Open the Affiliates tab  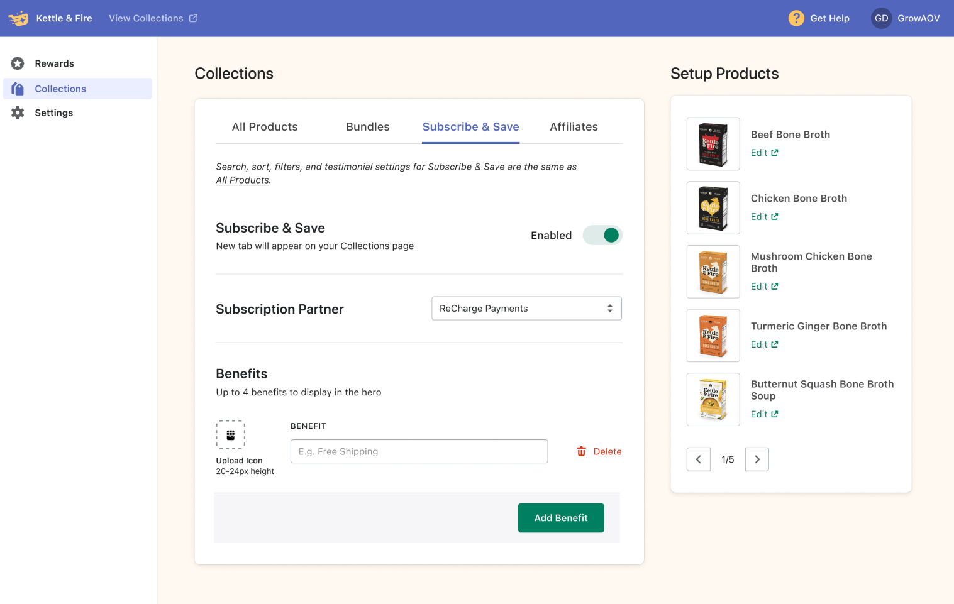click(x=574, y=127)
